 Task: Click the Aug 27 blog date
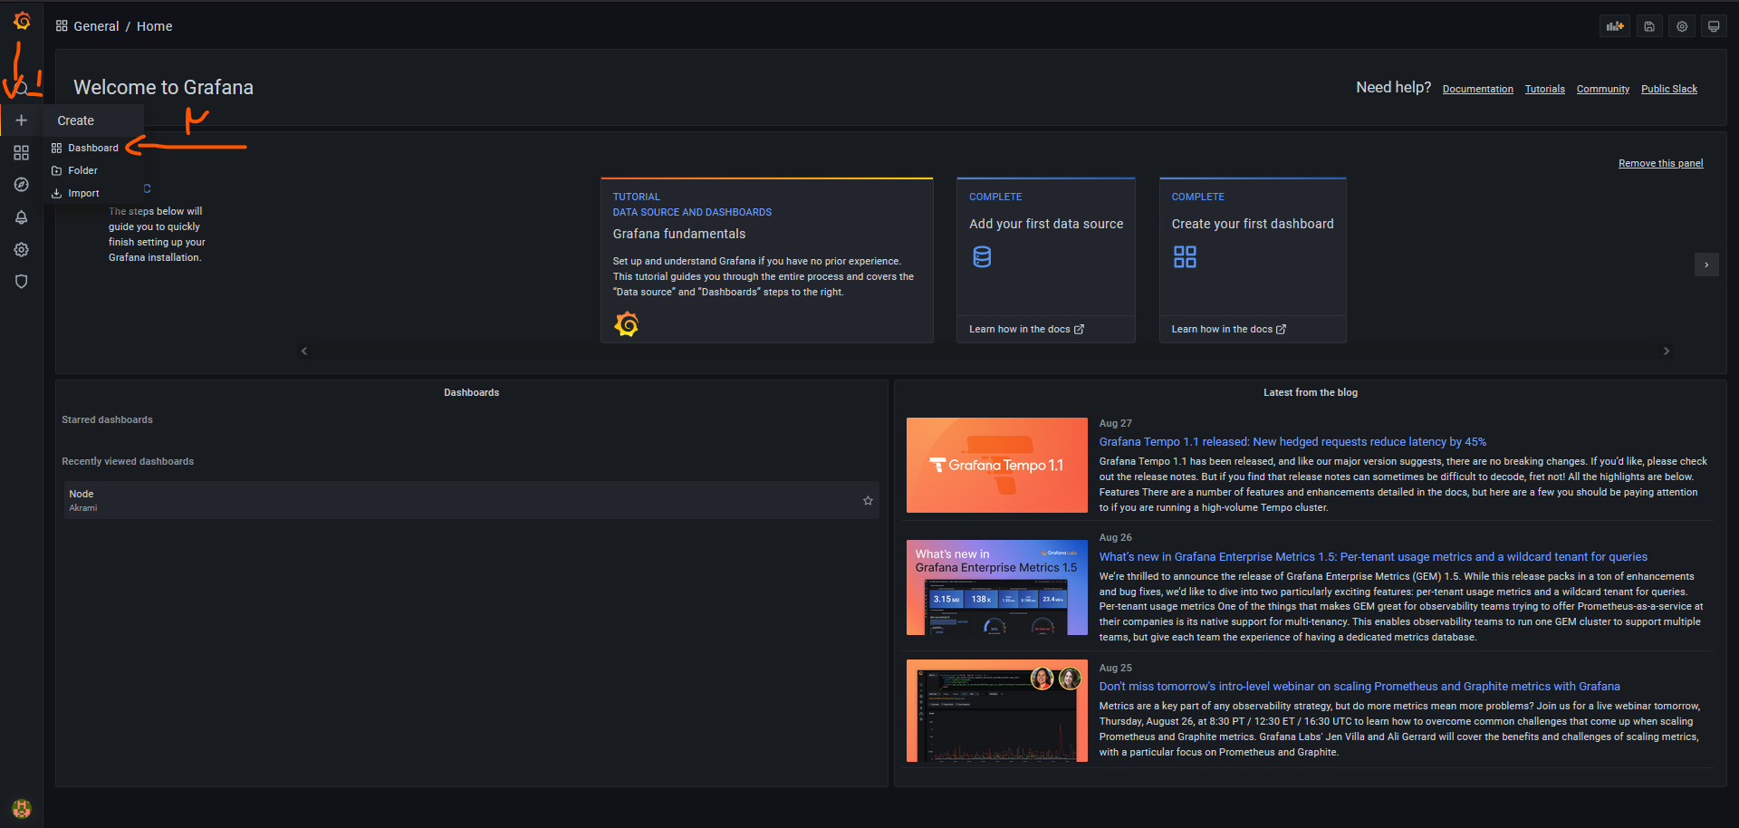[x=1115, y=423]
